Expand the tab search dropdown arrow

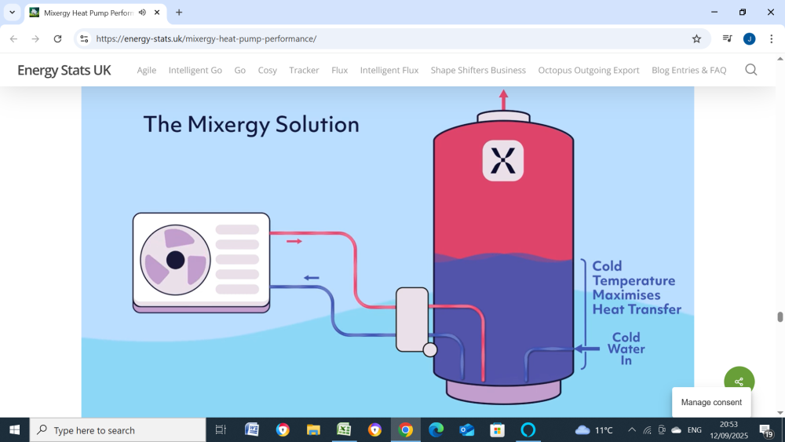12,13
